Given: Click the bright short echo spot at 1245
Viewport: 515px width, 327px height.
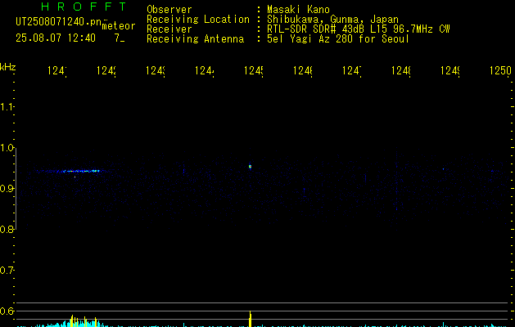Looking at the screenshot, I should pyautogui.click(x=250, y=167).
